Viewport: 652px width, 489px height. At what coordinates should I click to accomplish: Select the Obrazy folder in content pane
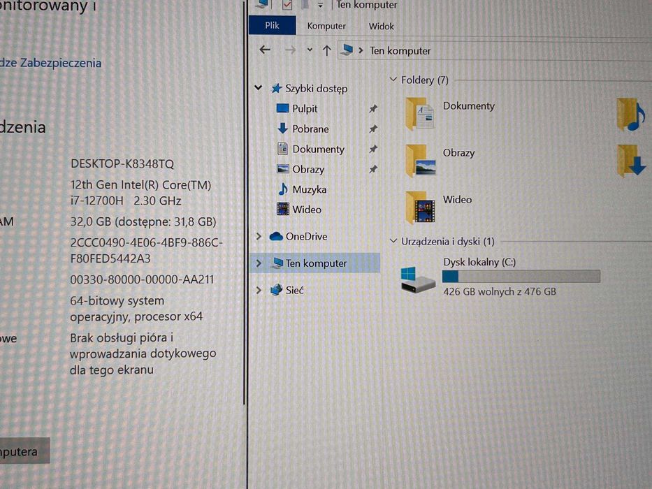(441, 160)
